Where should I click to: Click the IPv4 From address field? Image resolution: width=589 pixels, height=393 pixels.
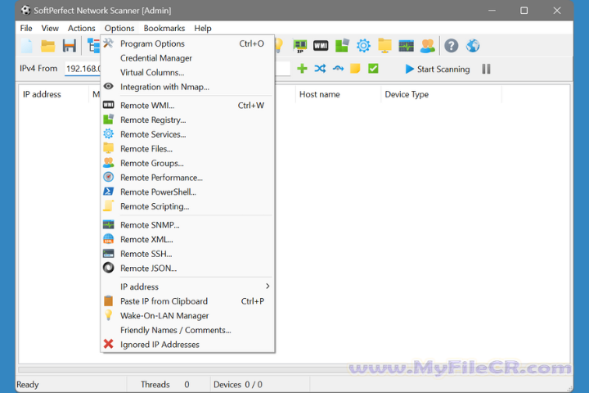point(83,69)
